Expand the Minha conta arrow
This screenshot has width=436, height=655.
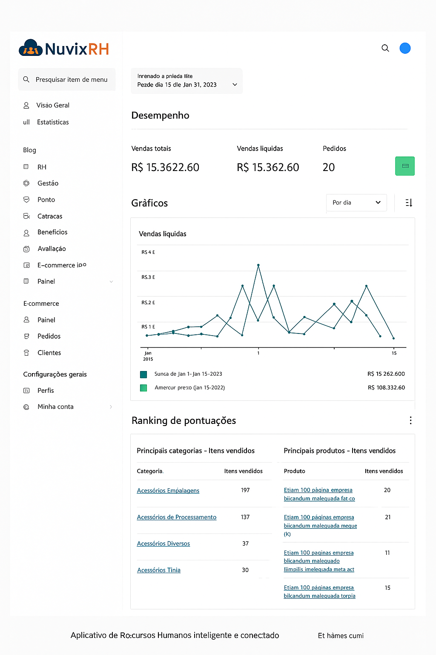[111, 407]
